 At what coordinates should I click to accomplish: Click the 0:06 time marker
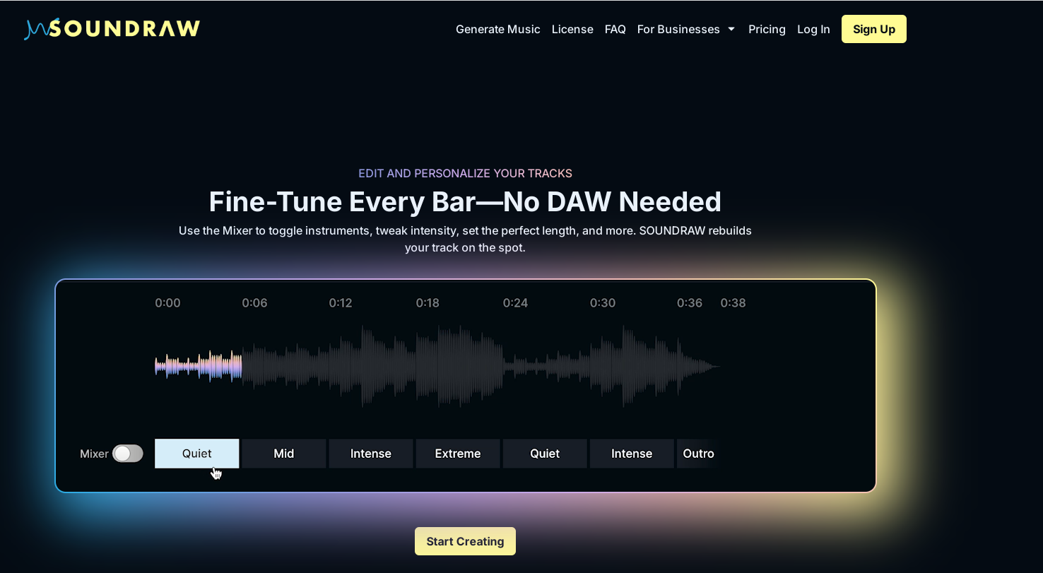click(254, 303)
